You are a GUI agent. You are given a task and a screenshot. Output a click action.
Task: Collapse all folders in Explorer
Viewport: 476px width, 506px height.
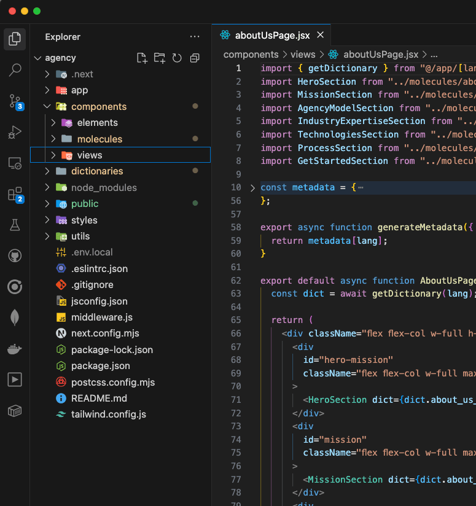[195, 58]
